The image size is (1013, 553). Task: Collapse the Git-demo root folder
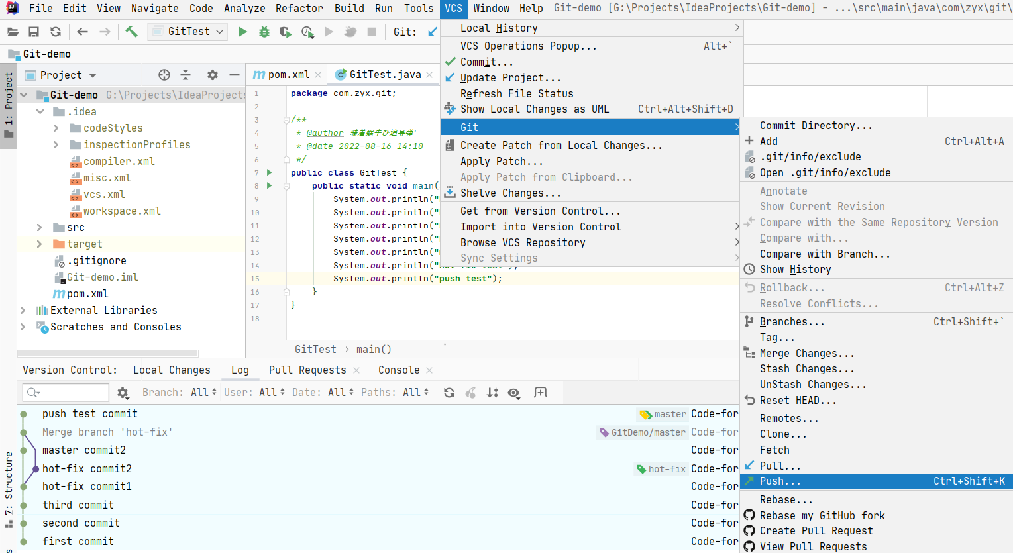tap(24, 95)
